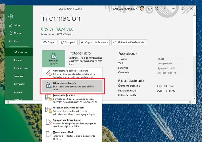The height and width of the screenshot is (142, 202).
Task: Open Imprimir in the sidebar
Action: 19,76
